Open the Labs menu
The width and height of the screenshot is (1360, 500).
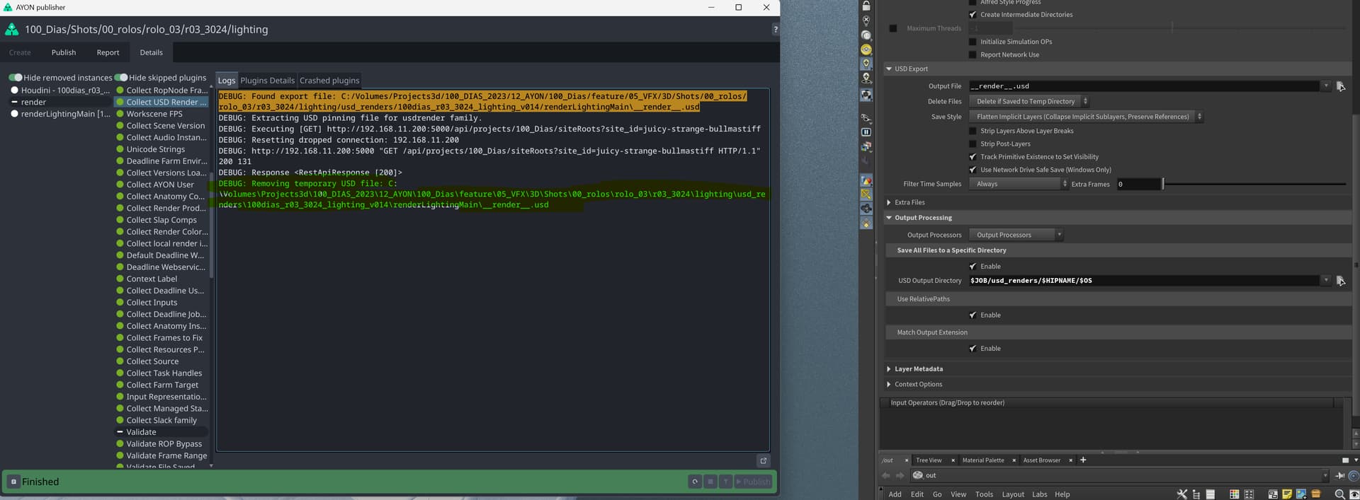coord(1039,494)
